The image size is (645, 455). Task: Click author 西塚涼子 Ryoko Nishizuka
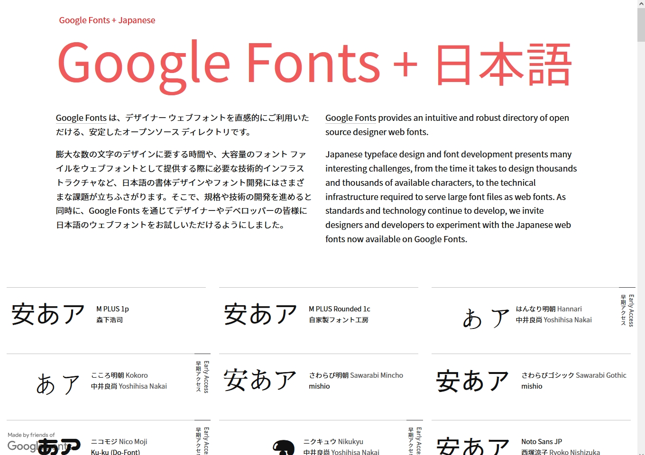tap(561, 452)
